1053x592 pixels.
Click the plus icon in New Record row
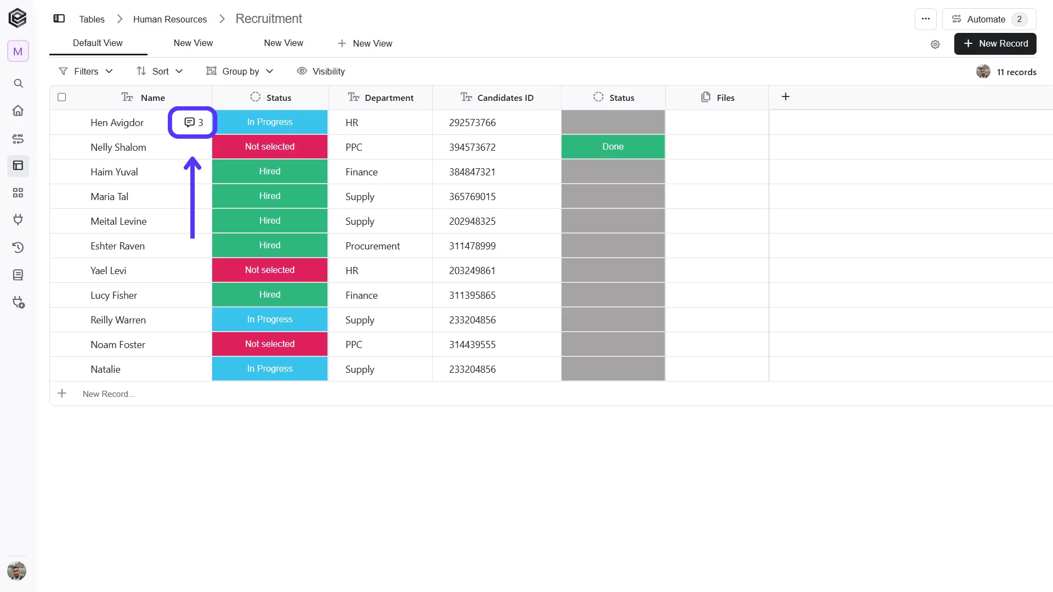tap(62, 394)
